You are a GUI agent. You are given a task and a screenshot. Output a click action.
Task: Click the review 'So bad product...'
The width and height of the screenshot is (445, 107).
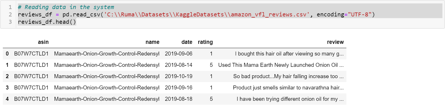point(288,76)
